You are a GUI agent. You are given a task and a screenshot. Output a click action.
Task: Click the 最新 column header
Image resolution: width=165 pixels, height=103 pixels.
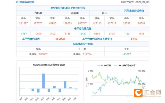click(x=38, y=49)
